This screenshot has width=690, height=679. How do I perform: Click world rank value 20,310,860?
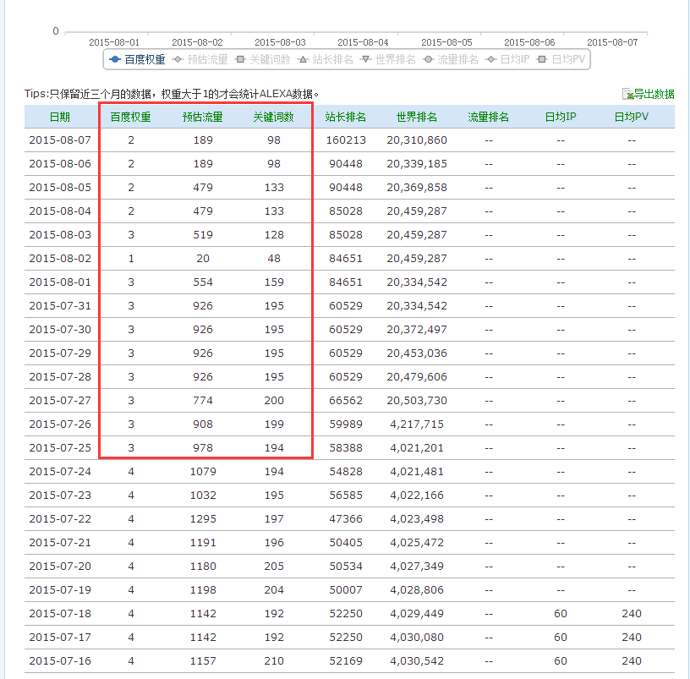tap(417, 140)
